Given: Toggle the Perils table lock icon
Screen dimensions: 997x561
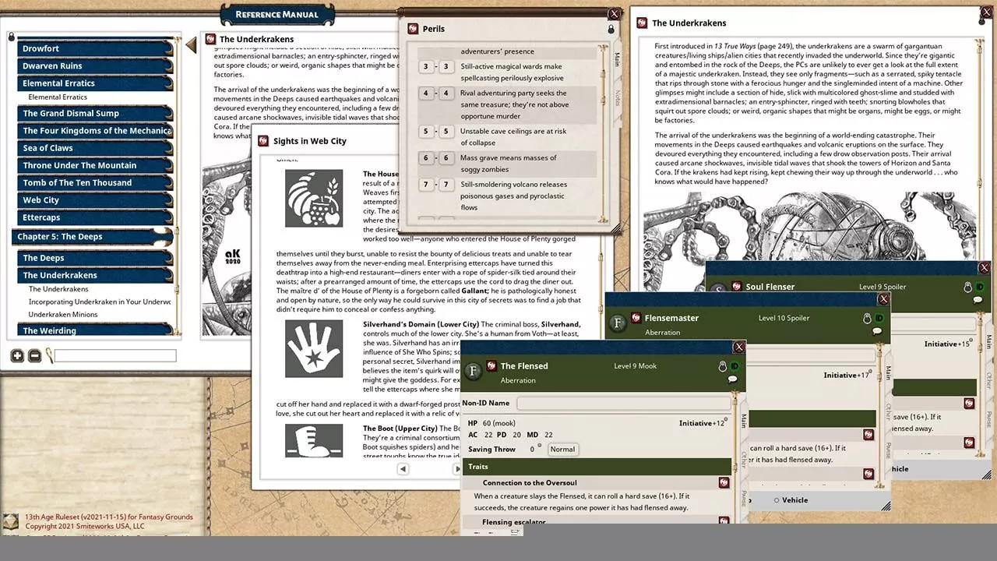Looking at the screenshot, I should tap(611, 29).
